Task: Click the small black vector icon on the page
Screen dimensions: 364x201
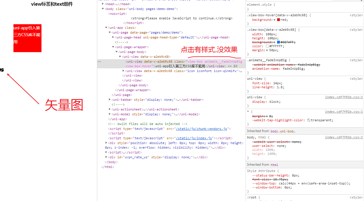Action: coord(2,70)
